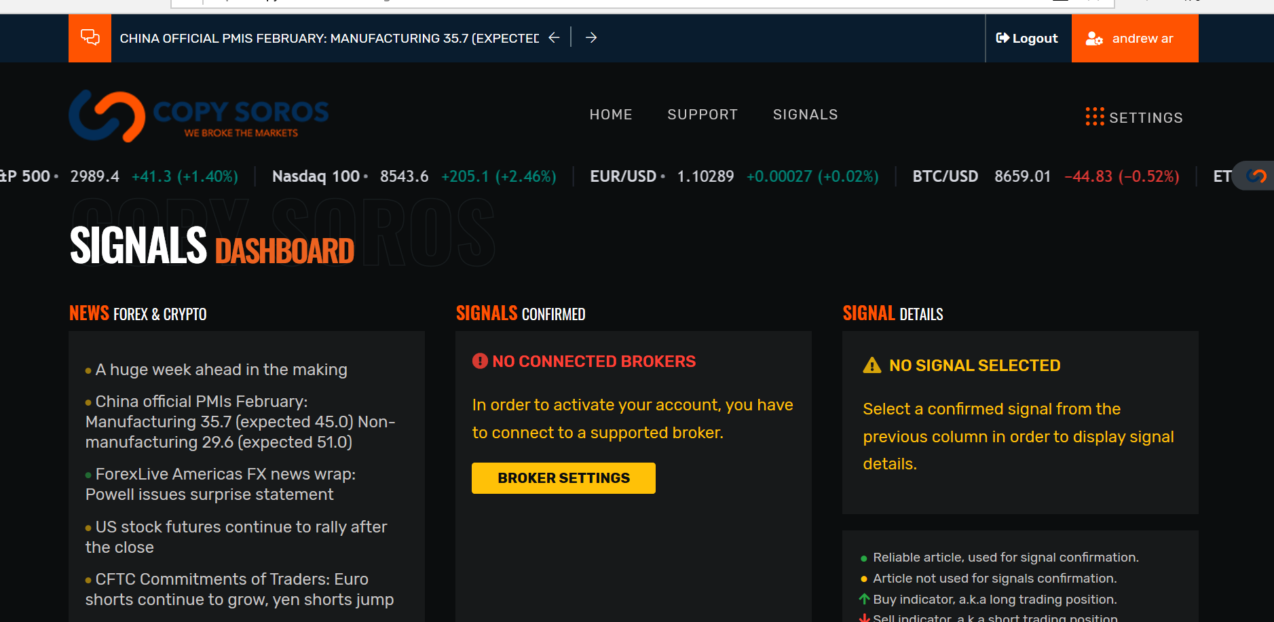Image resolution: width=1274 pixels, height=622 pixels.
Task: Click the Nasdaq 100 ticker entry
Action: [414, 176]
